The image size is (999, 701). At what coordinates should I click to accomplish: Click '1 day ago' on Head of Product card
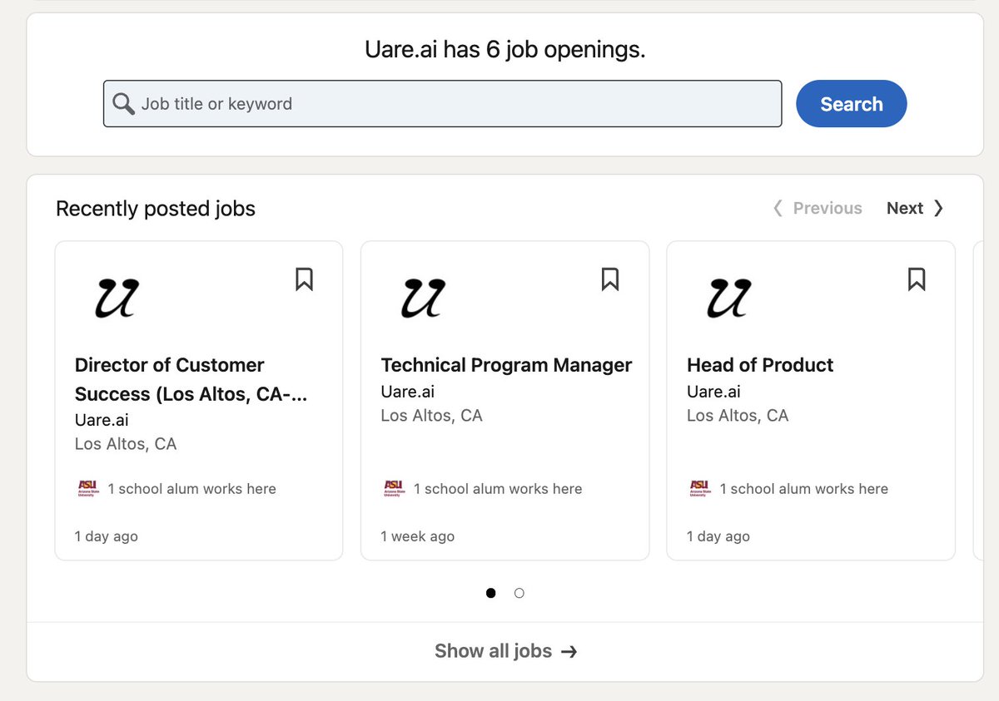(718, 536)
